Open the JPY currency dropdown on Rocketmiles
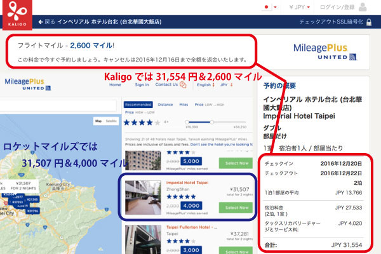 coord(226,85)
